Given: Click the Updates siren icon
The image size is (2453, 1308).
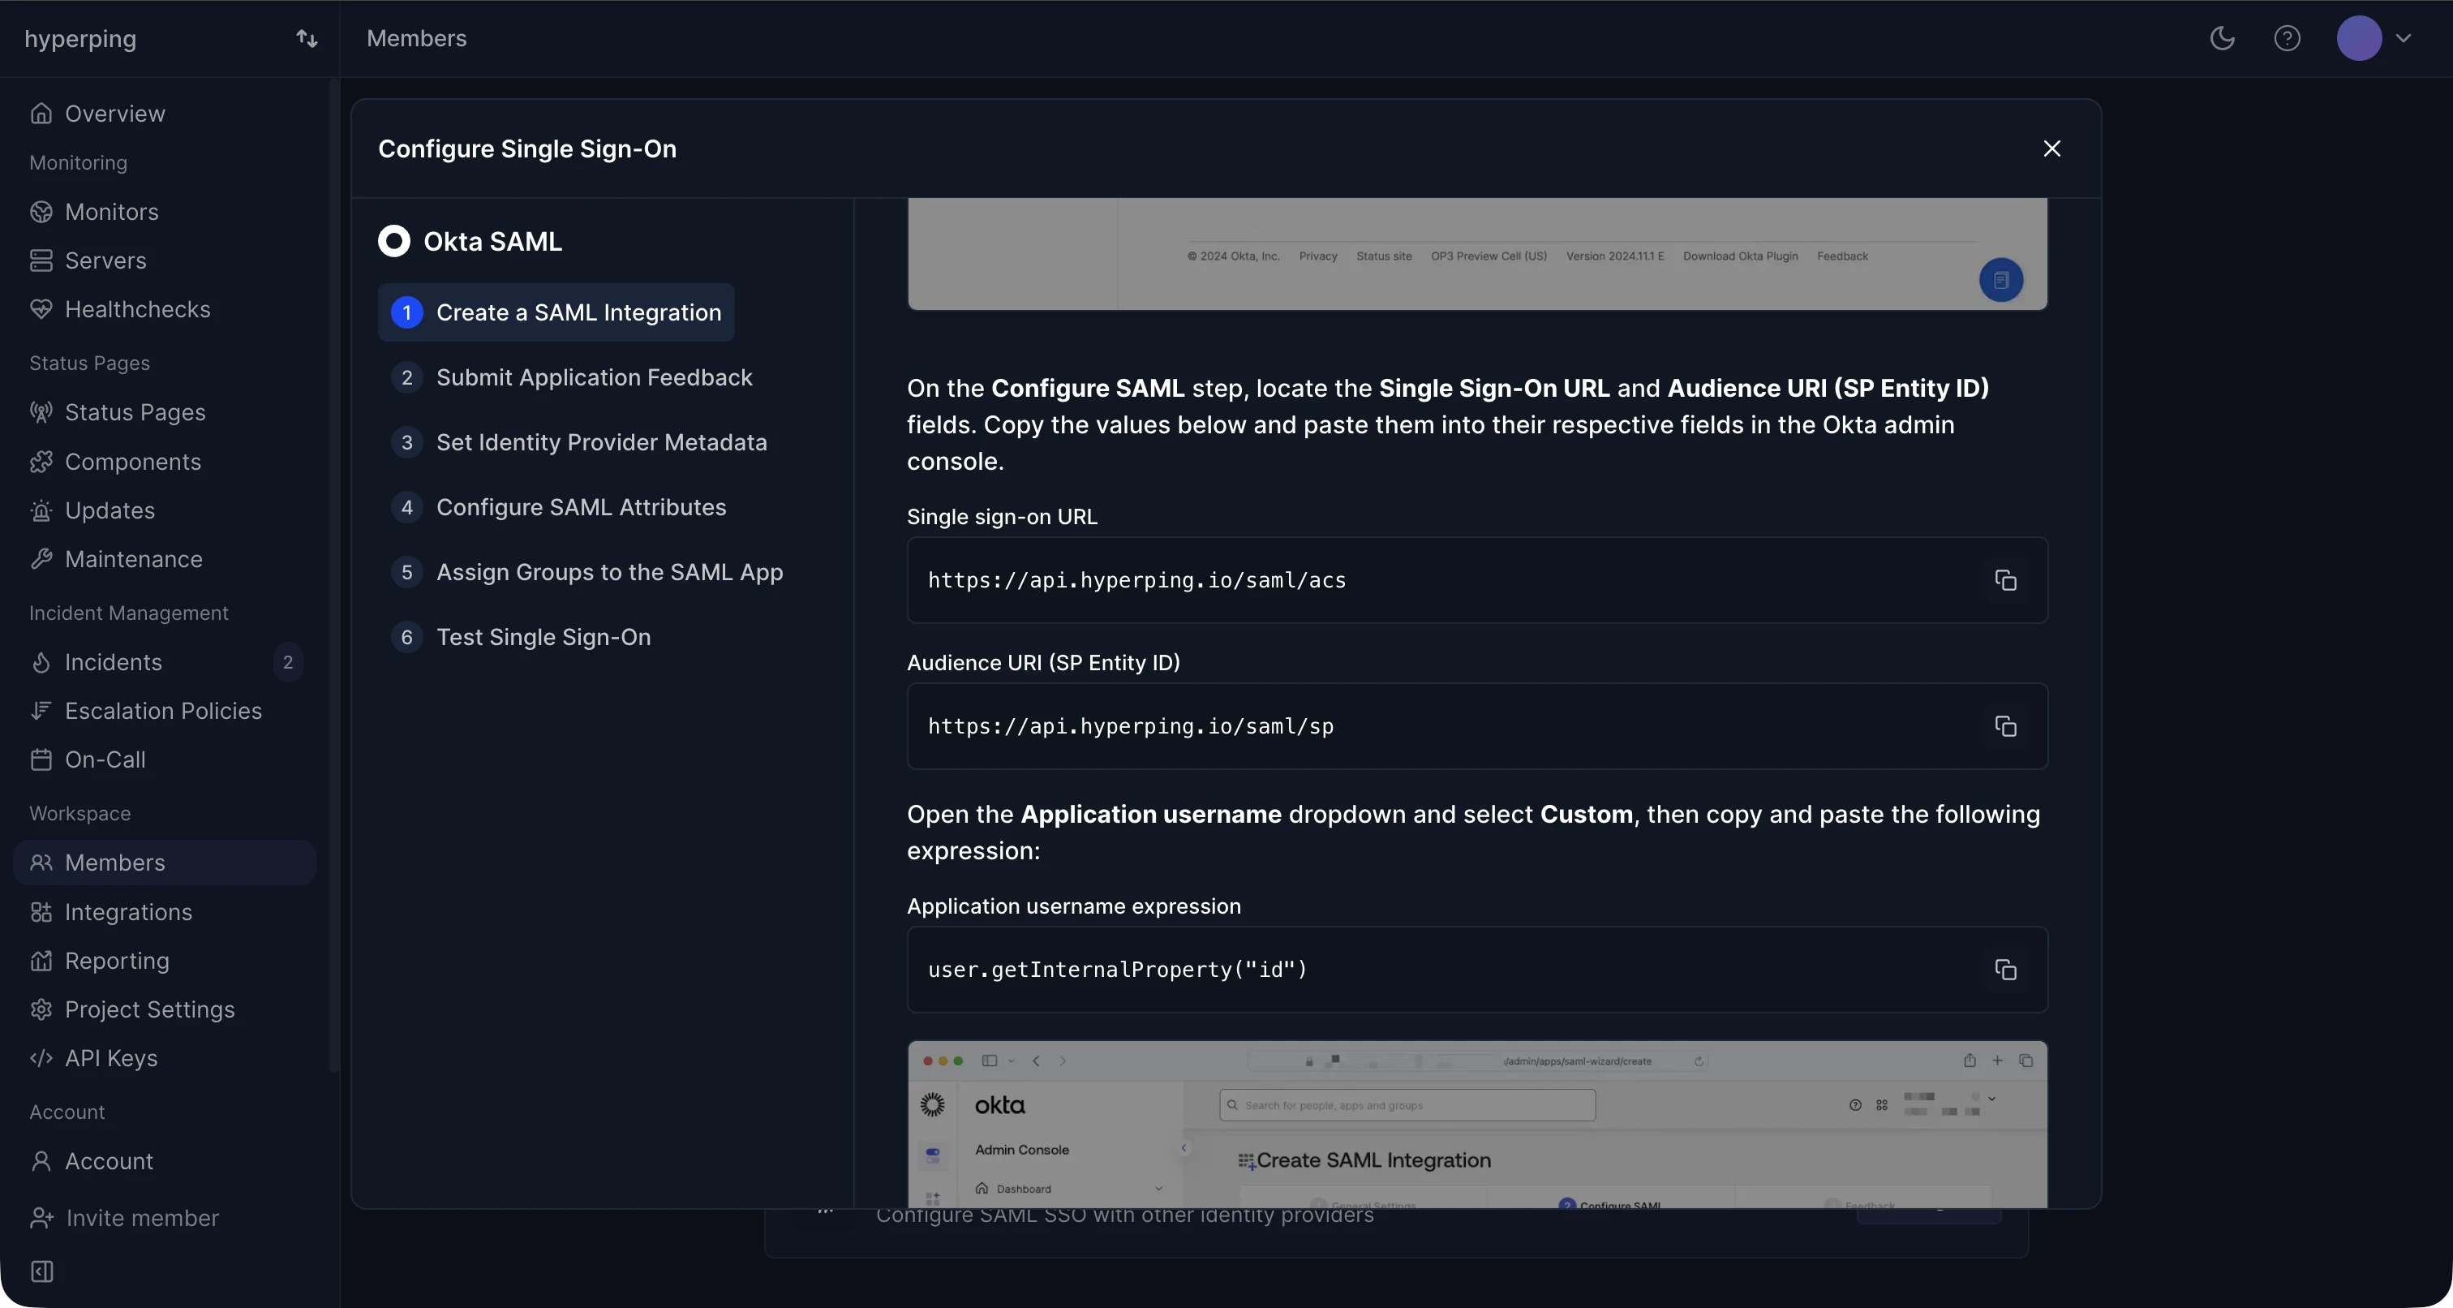Looking at the screenshot, I should (41, 510).
